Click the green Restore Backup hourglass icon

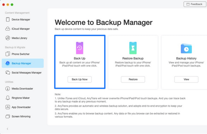(133, 48)
